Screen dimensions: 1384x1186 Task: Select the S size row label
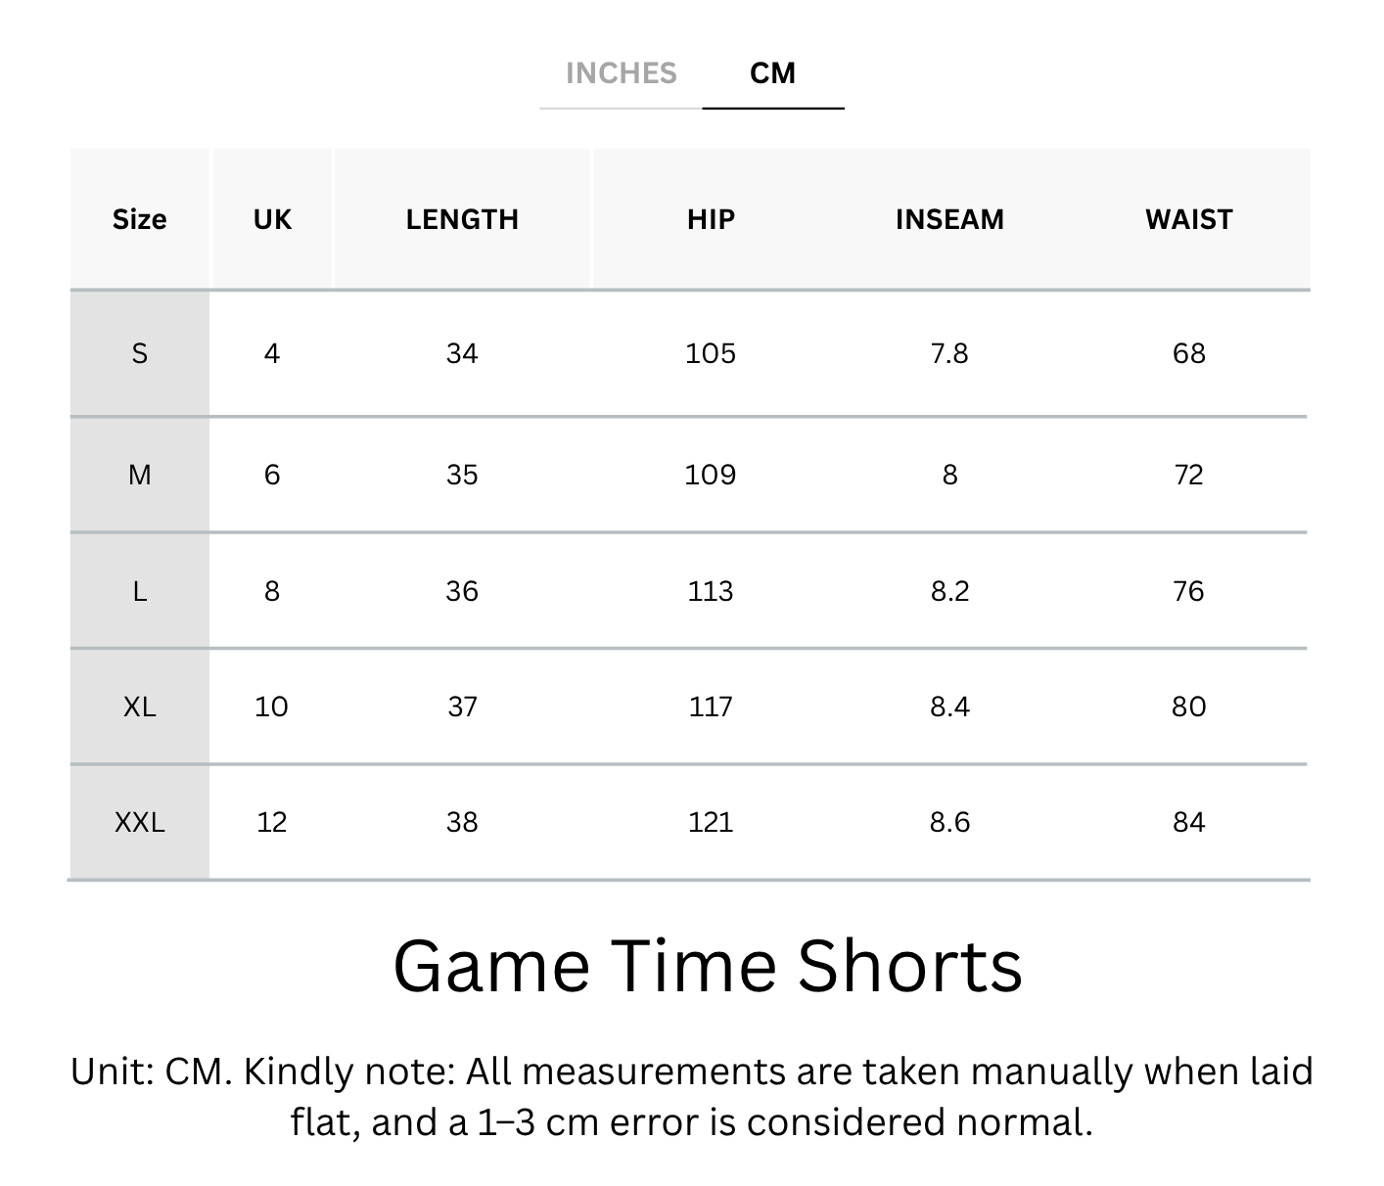tap(139, 353)
